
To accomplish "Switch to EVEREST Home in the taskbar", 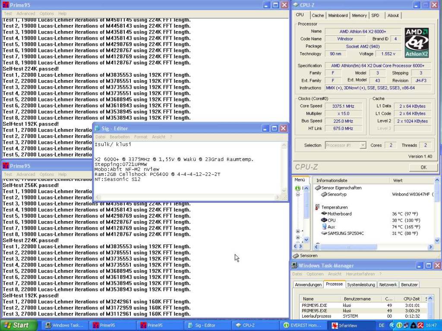I will (303, 325).
